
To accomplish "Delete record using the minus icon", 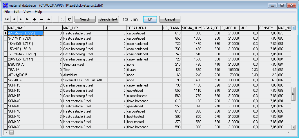I will (42, 19).
